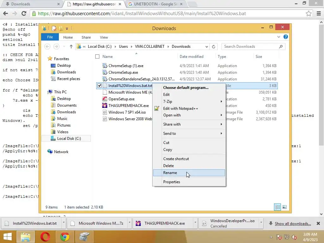Select Copy in the context menu

pyautogui.click(x=189, y=150)
